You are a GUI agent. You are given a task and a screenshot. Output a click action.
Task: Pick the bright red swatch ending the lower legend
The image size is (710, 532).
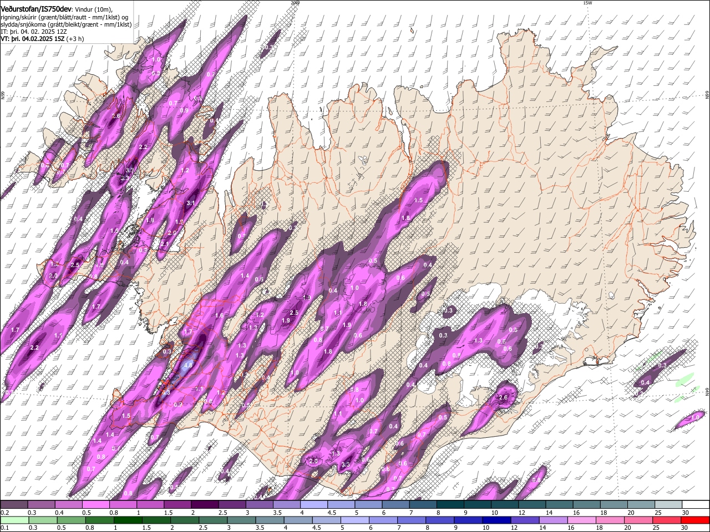(695, 520)
